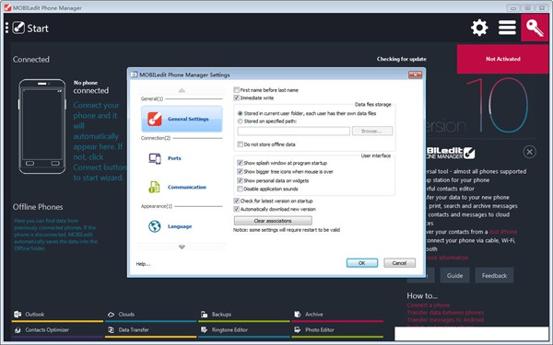
Task: Open the Contacts Optimizer tile icon
Action: [18, 330]
